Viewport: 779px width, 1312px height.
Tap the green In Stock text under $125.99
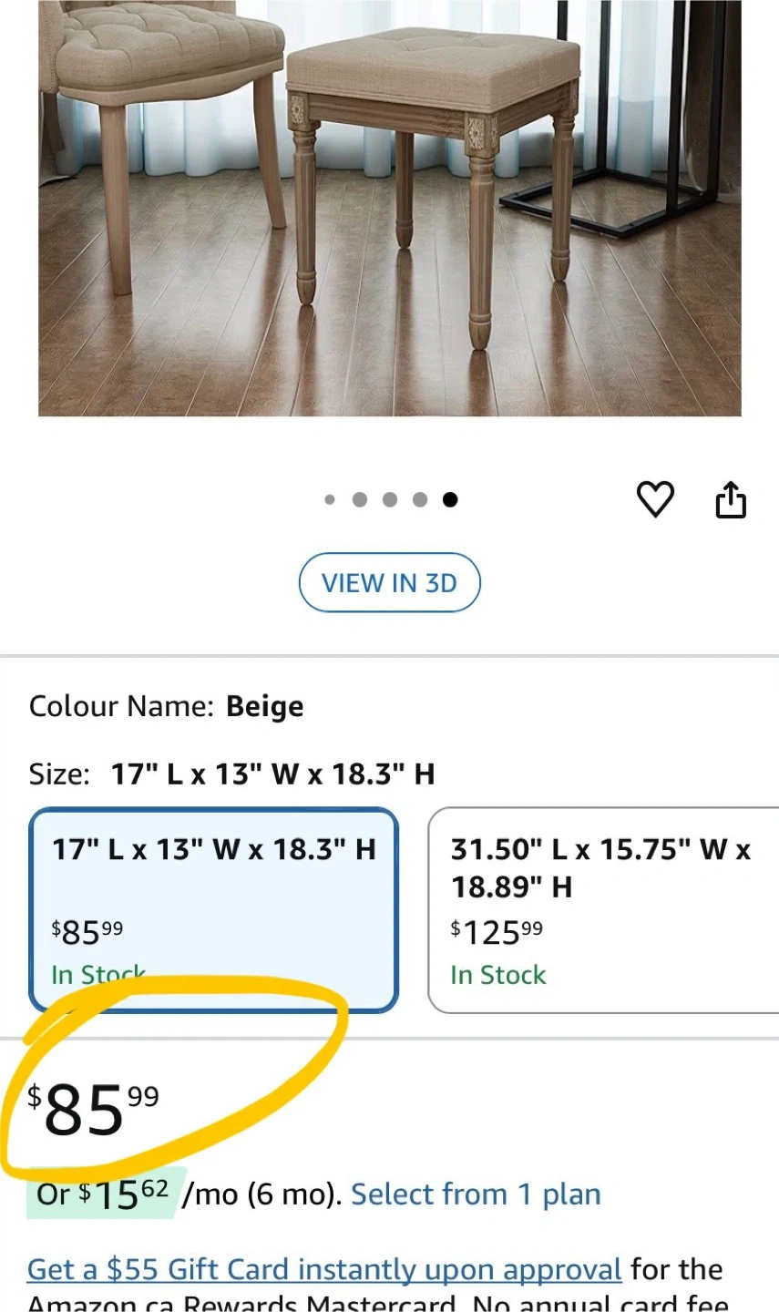[498, 975]
